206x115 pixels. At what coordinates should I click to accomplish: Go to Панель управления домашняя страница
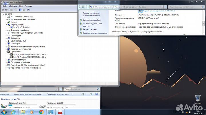(92, 14)
